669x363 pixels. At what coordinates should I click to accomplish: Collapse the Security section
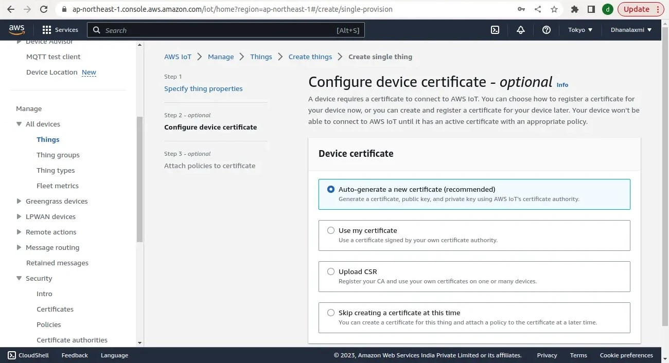(x=19, y=278)
